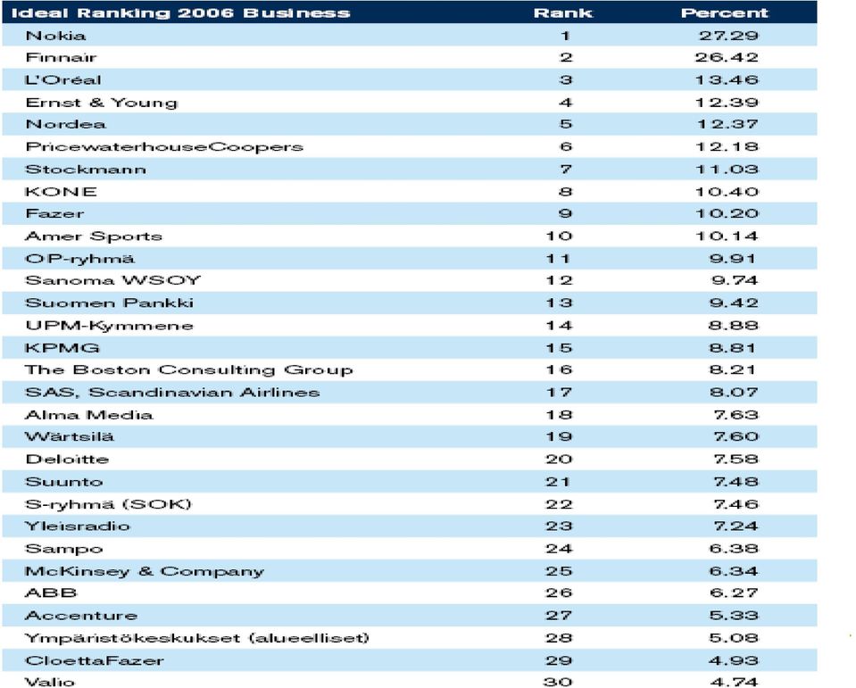
Task: Select ABB in the list
Action: point(51,593)
